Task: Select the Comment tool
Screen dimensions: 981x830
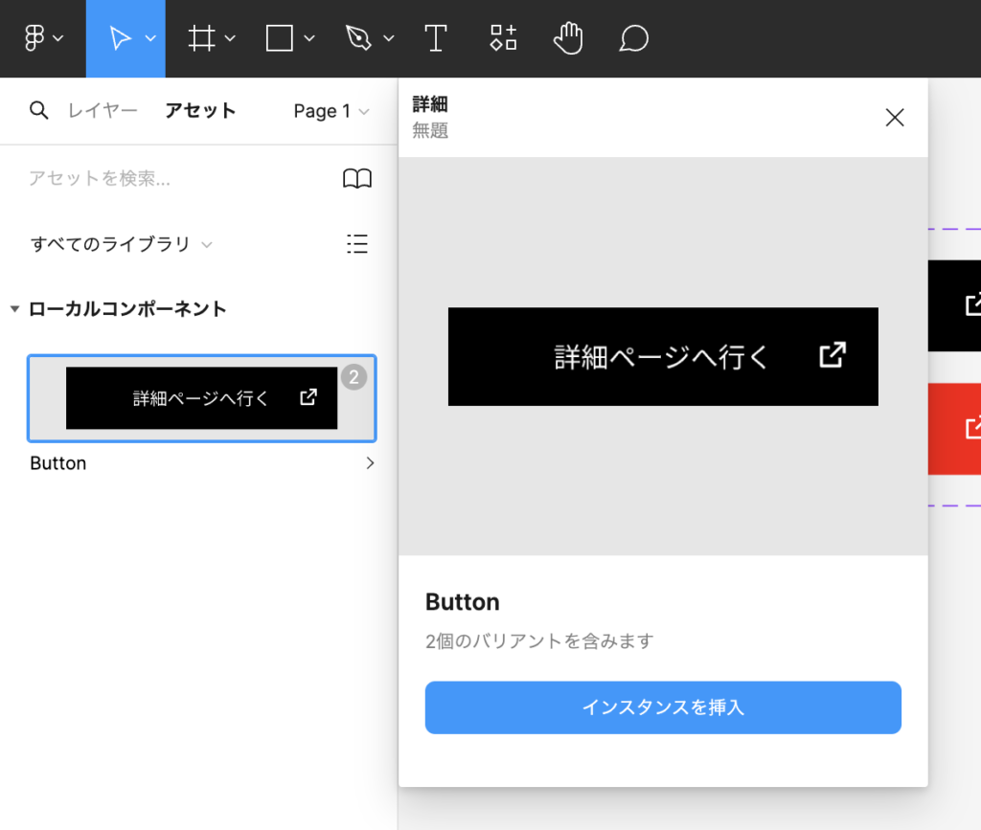Action: [633, 38]
